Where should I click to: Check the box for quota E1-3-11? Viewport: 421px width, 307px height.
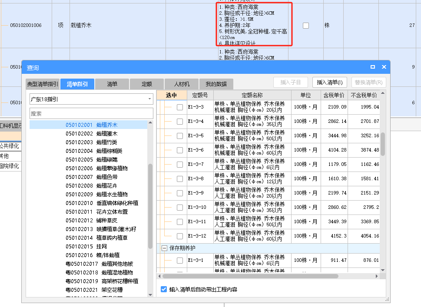point(180,221)
